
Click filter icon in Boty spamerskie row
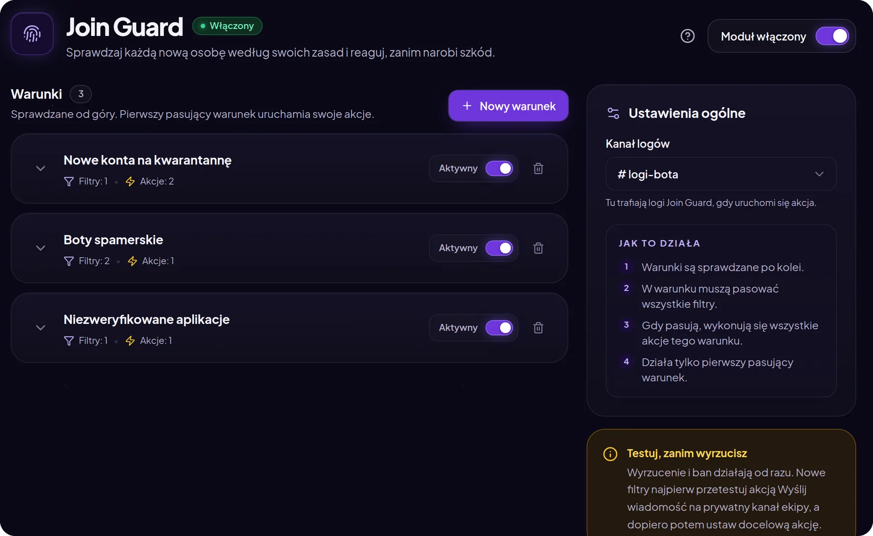[69, 261]
